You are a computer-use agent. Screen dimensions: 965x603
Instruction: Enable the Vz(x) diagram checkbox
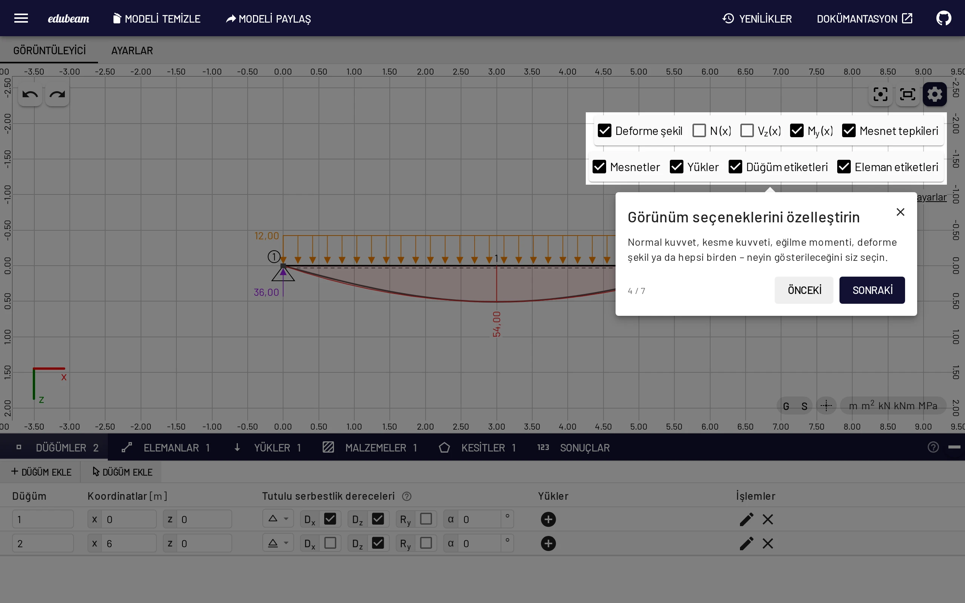[x=746, y=130]
